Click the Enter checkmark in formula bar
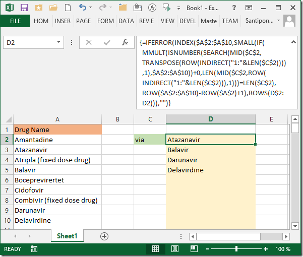Screen dimensions: 303x257 point(107,42)
